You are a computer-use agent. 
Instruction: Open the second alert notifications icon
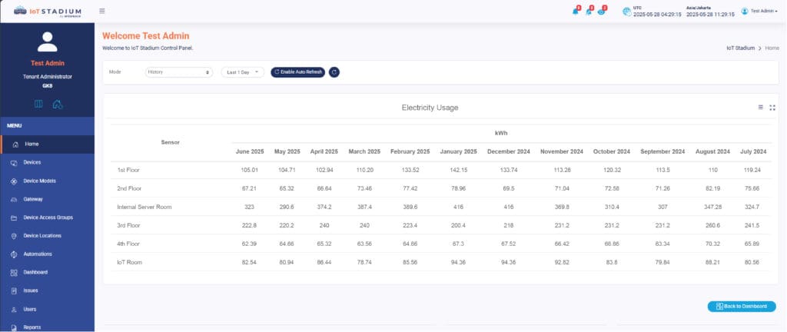[589, 11]
